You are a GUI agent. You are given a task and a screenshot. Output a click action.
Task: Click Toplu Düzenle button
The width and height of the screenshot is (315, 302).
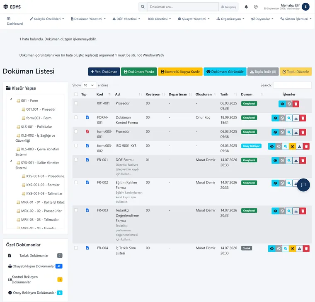pyautogui.click(x=296, y=71)
